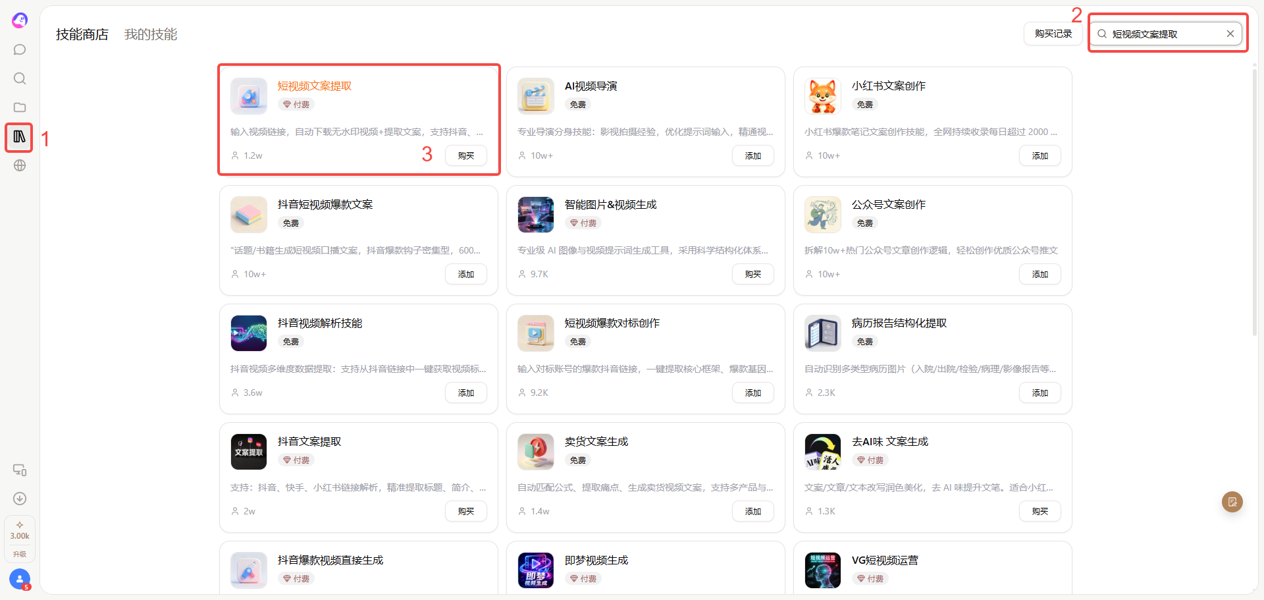Click the floating feedback note icon
This screenshot has width=1264, height=600.
point(1232,502)
